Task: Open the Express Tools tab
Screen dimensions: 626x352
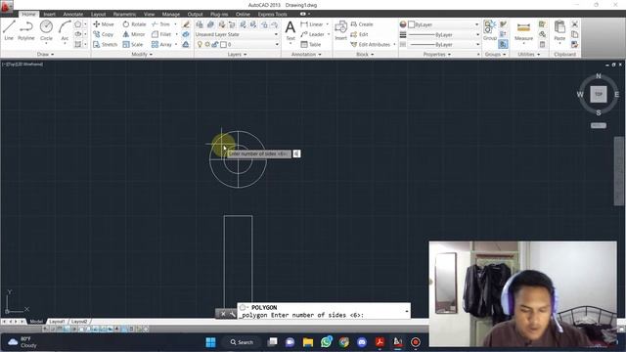Action: pyautogui.click(x=272, y=14)
